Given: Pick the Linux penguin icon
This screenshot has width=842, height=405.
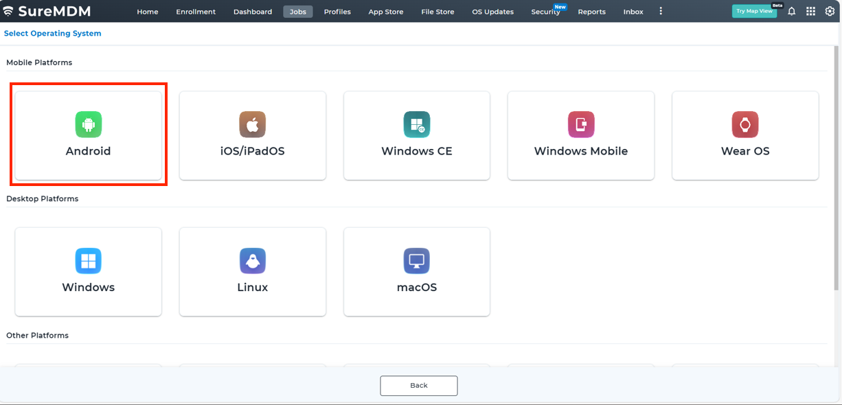Looking at the screenshot, I should pyautogui.click(x=252, y=261).
